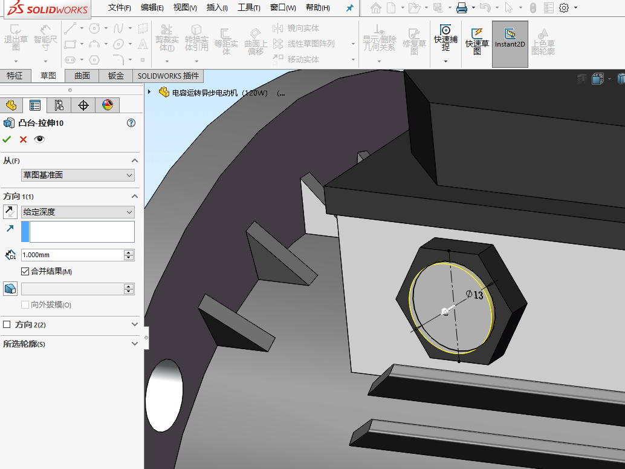The width and height of the screenshot is (625, 469).
Task: Expand the 方向 2 section chevron
Action: tap(135, 324)
